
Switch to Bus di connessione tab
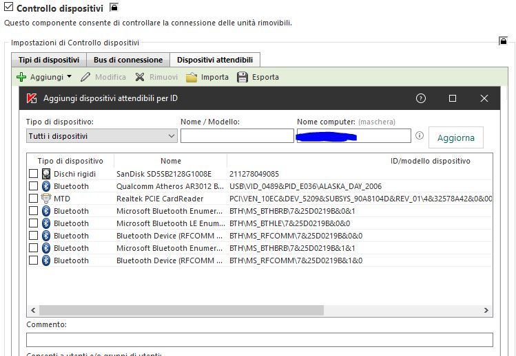(128, 60)
